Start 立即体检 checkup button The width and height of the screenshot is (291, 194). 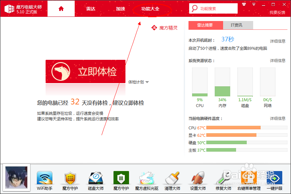click(86, 71)
